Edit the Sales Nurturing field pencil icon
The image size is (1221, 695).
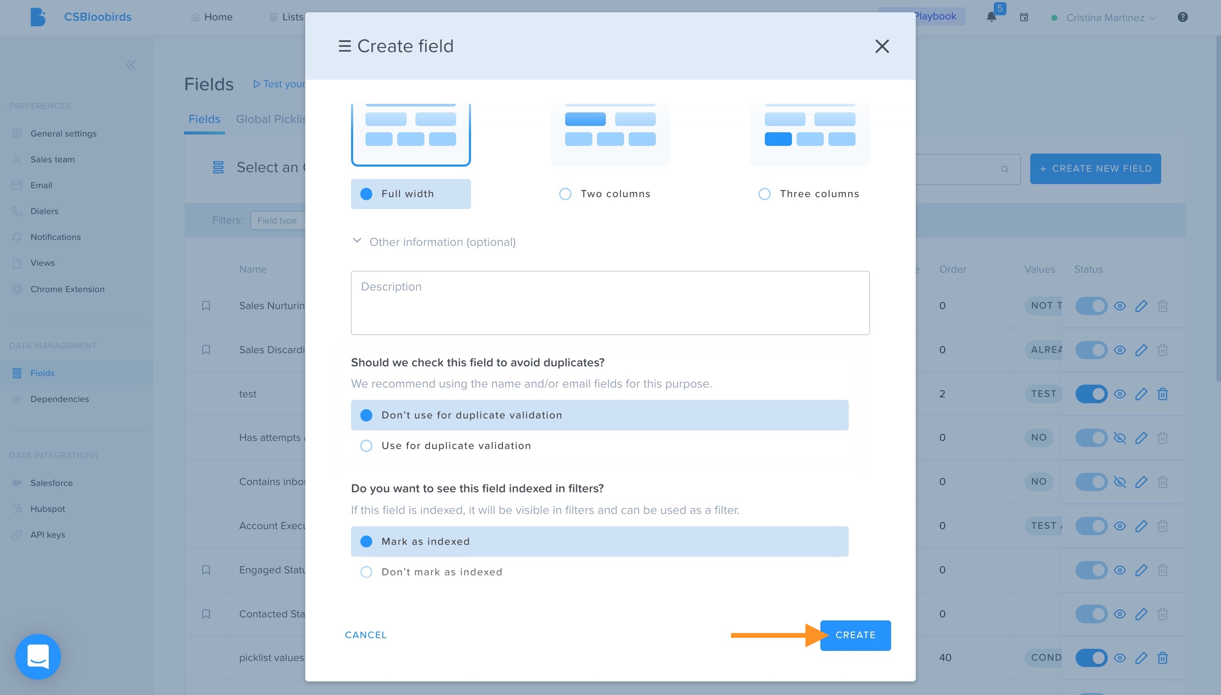tap(1141, 306)
